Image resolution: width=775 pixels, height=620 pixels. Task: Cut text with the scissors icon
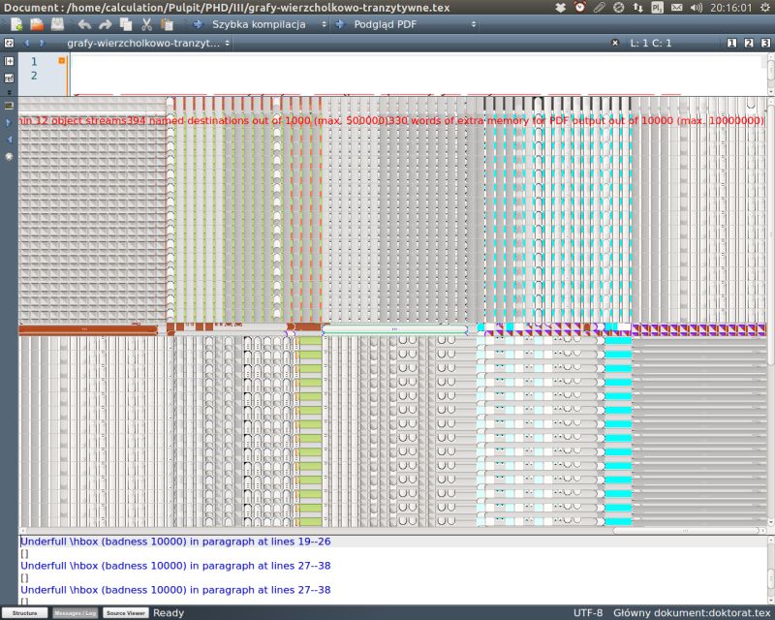pyautogui.click(x=148, y=27)
